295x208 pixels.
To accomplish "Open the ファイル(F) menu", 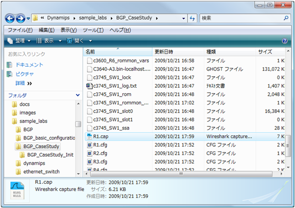I will point(20,30).
